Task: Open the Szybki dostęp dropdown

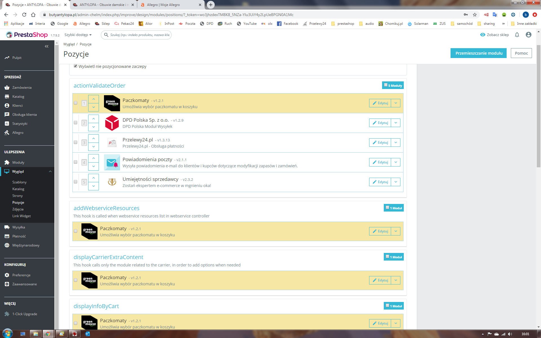Action: (x=78, y=35)
